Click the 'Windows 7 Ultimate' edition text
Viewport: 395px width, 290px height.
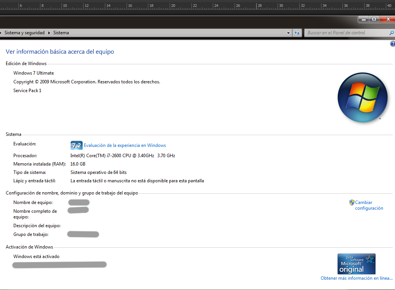click(x=34, y=73)
